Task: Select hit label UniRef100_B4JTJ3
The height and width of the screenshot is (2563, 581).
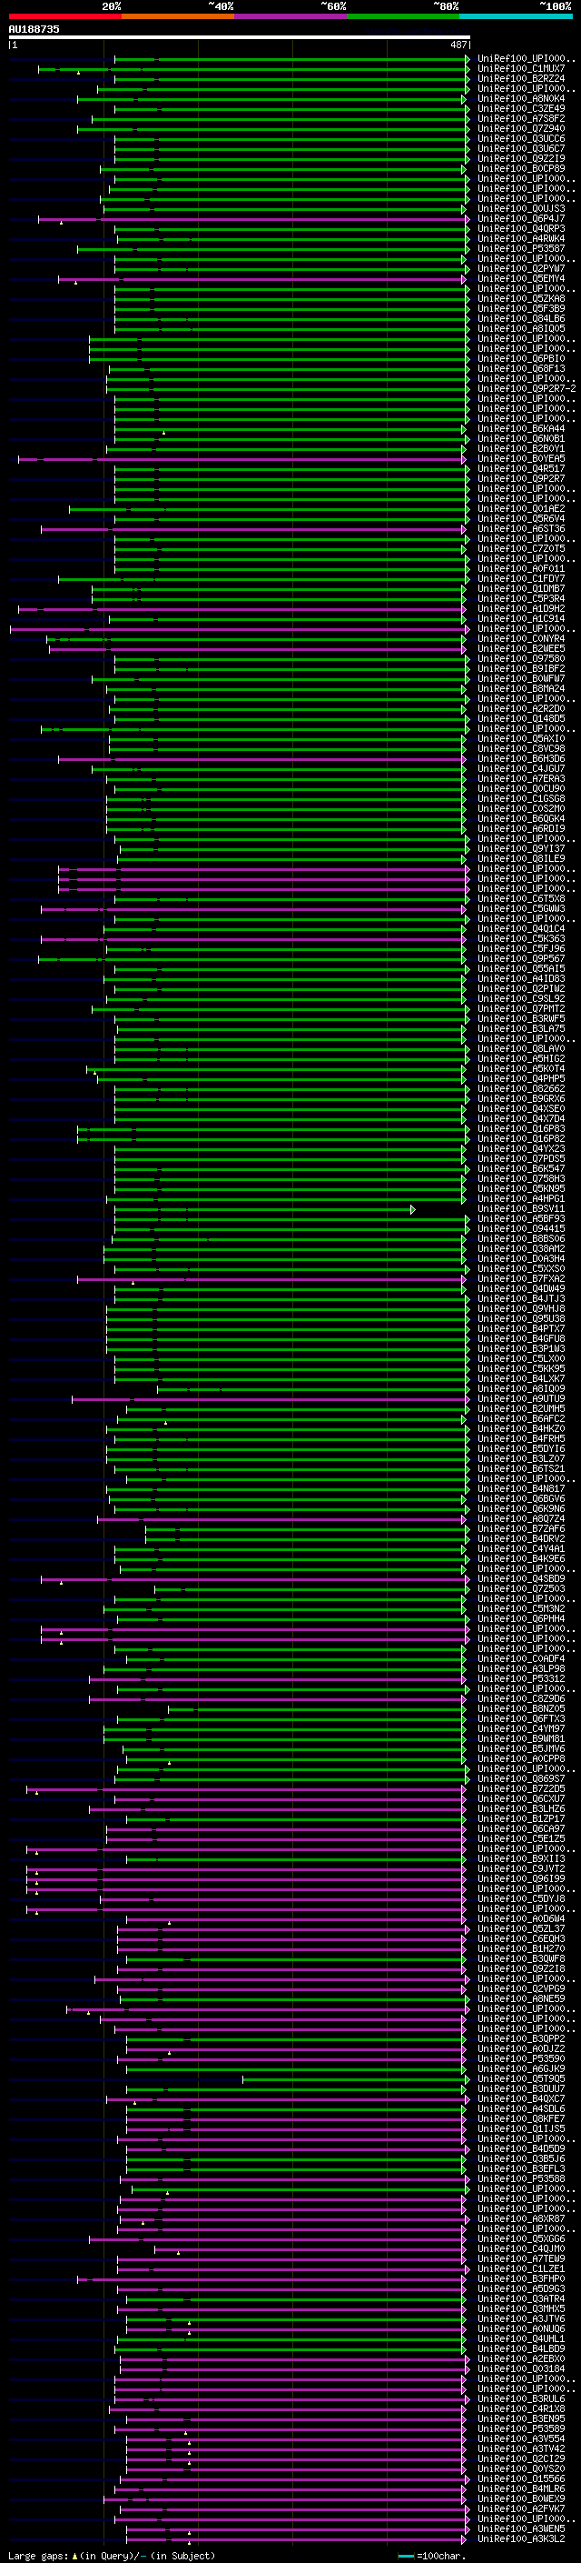Action: click(x=521, y=1298)
